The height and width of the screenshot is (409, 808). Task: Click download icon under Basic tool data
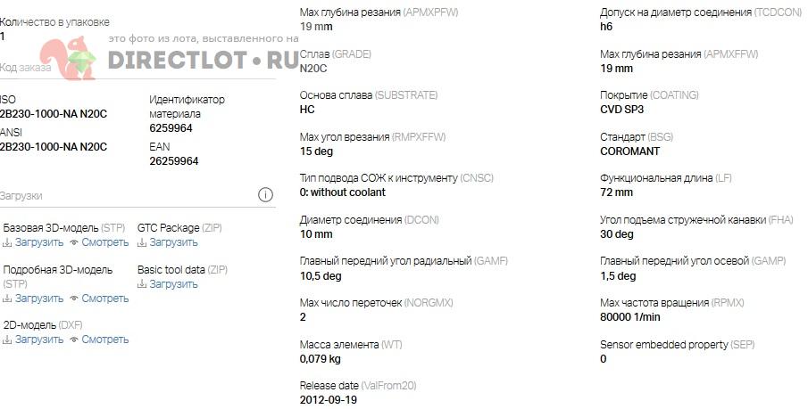[x=142, y=284]
